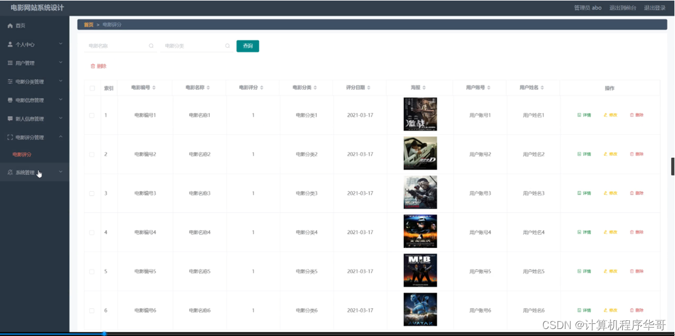Click the search icon in 电影分类 field
675x336 pixels.
point(227,46)
